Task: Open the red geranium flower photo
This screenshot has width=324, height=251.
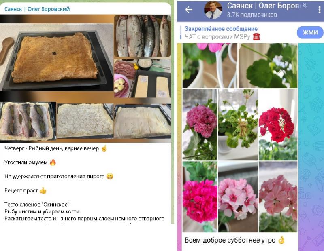Action: (278, 124)
